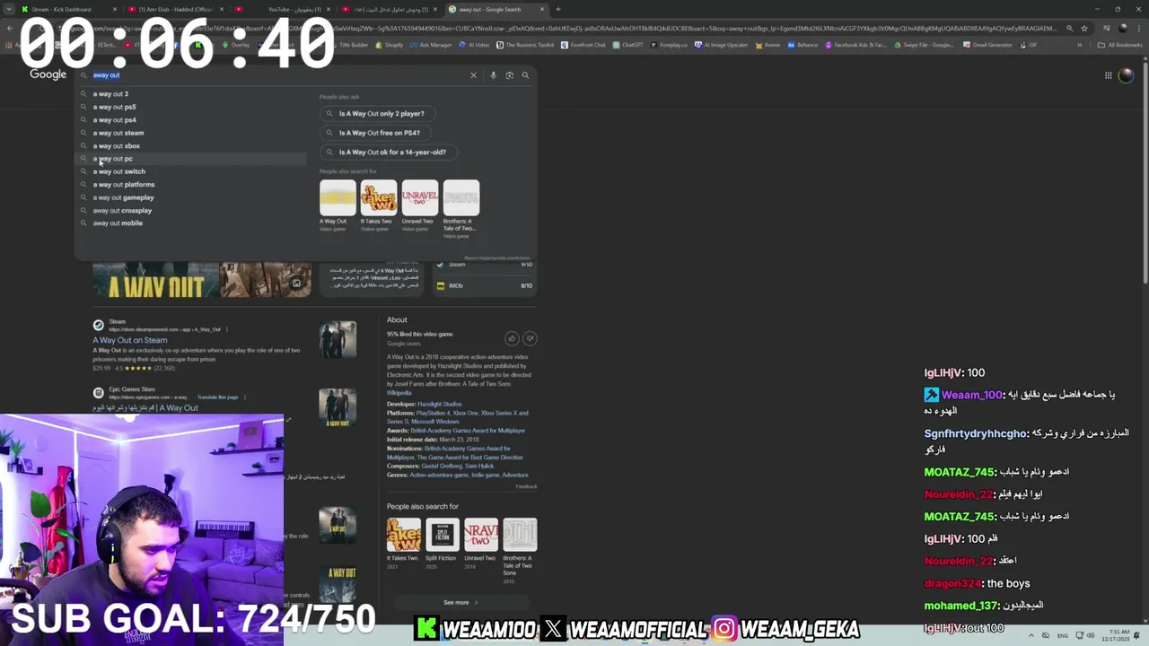Open the Gmail Generator bookmark
Viewport: 1149px width, 646px height.
click(988, 45)
